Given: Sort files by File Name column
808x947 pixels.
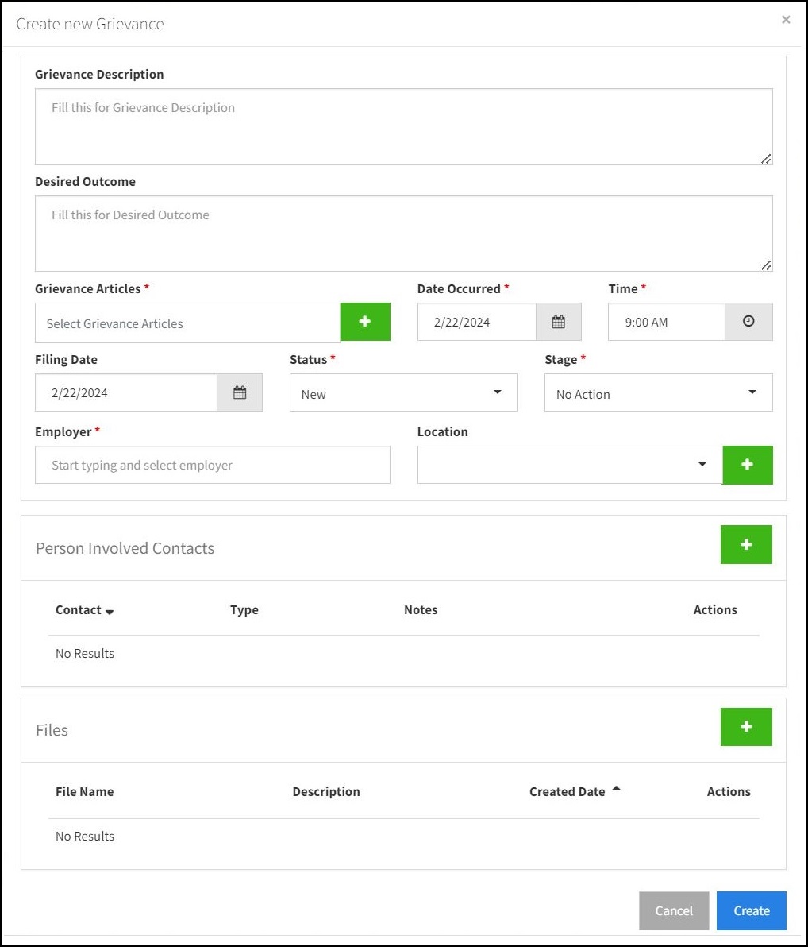Looking at the screenshot, I should click(x=84, y=791).
